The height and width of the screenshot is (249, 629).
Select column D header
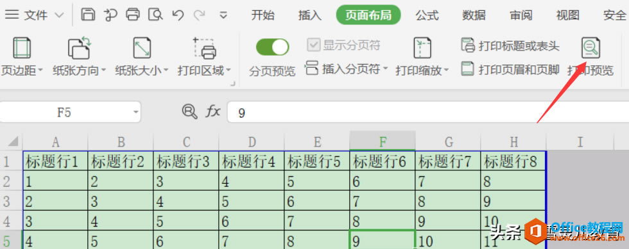click(252, 141)
